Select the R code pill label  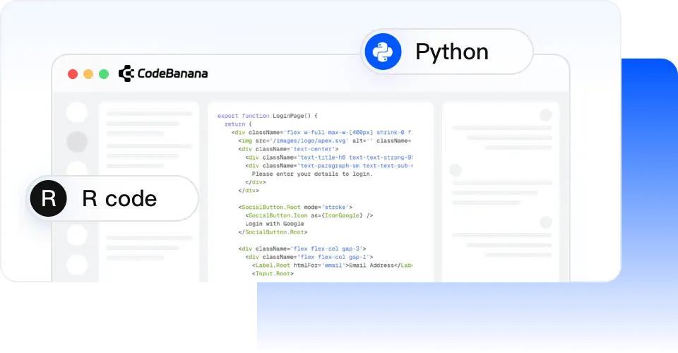pos(119,198)
